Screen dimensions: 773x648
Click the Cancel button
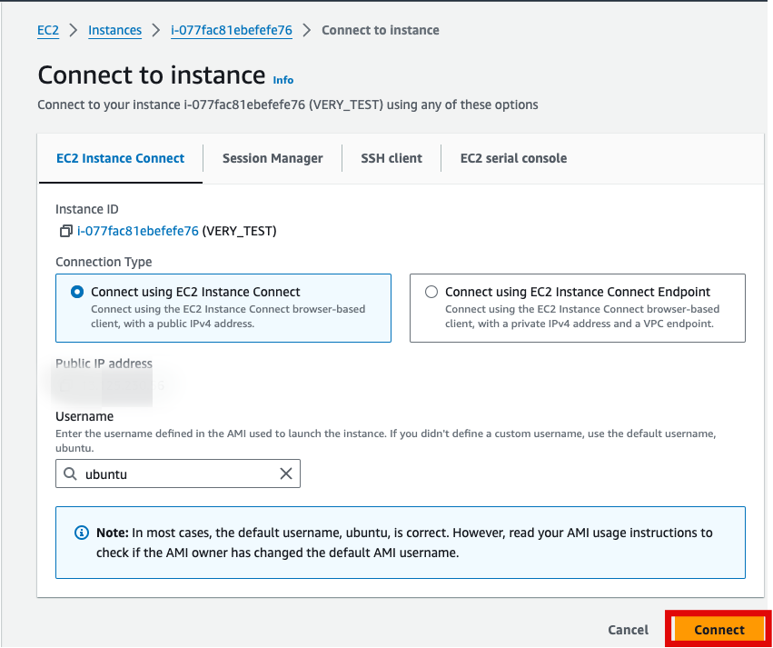click(x=628, y=630)
